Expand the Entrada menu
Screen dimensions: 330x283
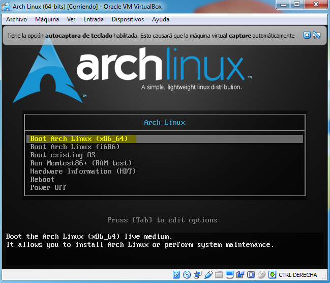[93, 19]
